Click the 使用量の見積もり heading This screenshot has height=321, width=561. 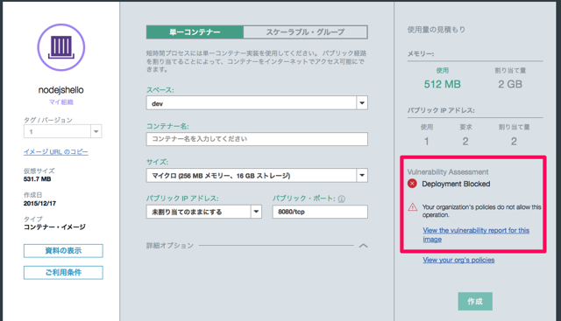(x=437, y=30)
